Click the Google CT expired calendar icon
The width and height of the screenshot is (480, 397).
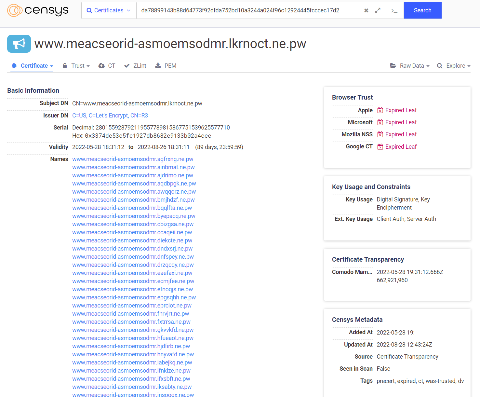click(x=380, y=147)
